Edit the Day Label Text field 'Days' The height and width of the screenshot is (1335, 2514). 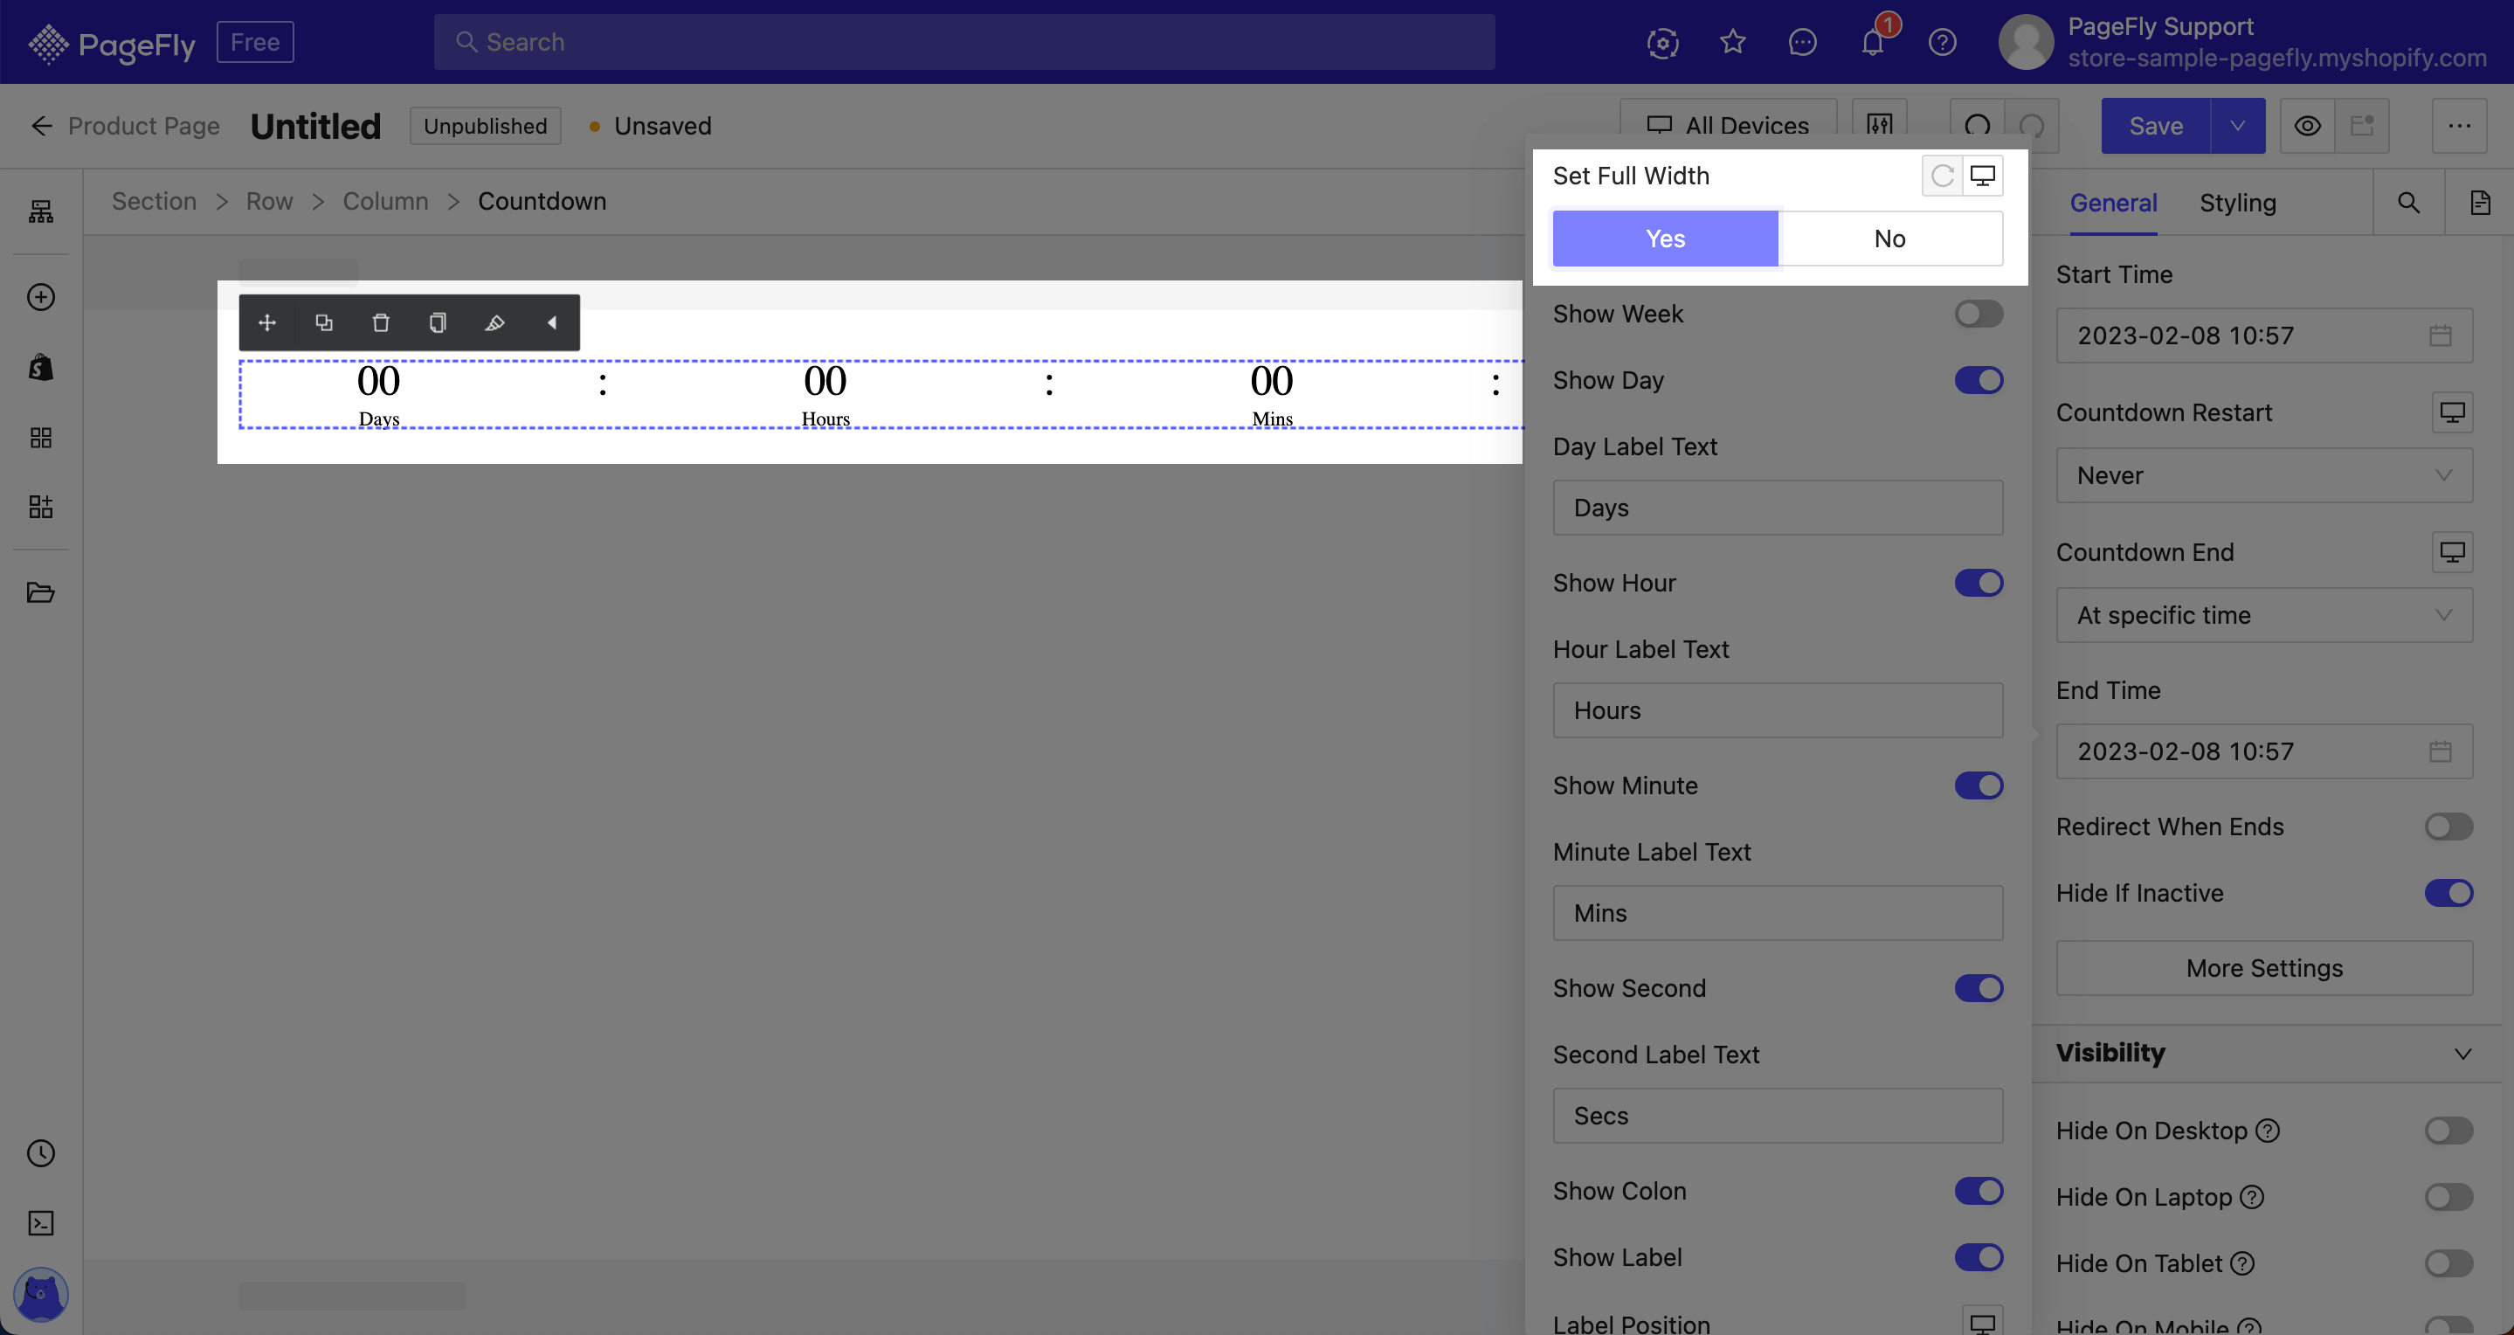pos(1777,508)
